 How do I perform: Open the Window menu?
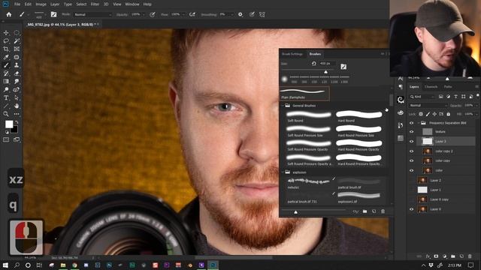click(x=132, y=4)
